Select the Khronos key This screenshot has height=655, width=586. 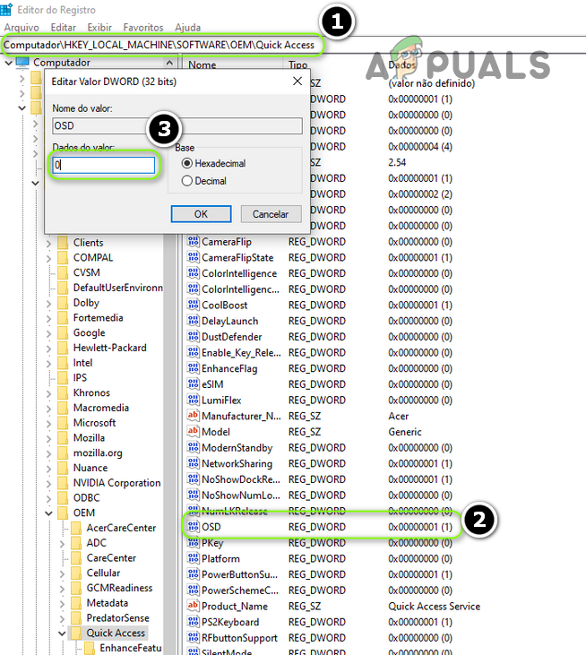coord(91,392)
